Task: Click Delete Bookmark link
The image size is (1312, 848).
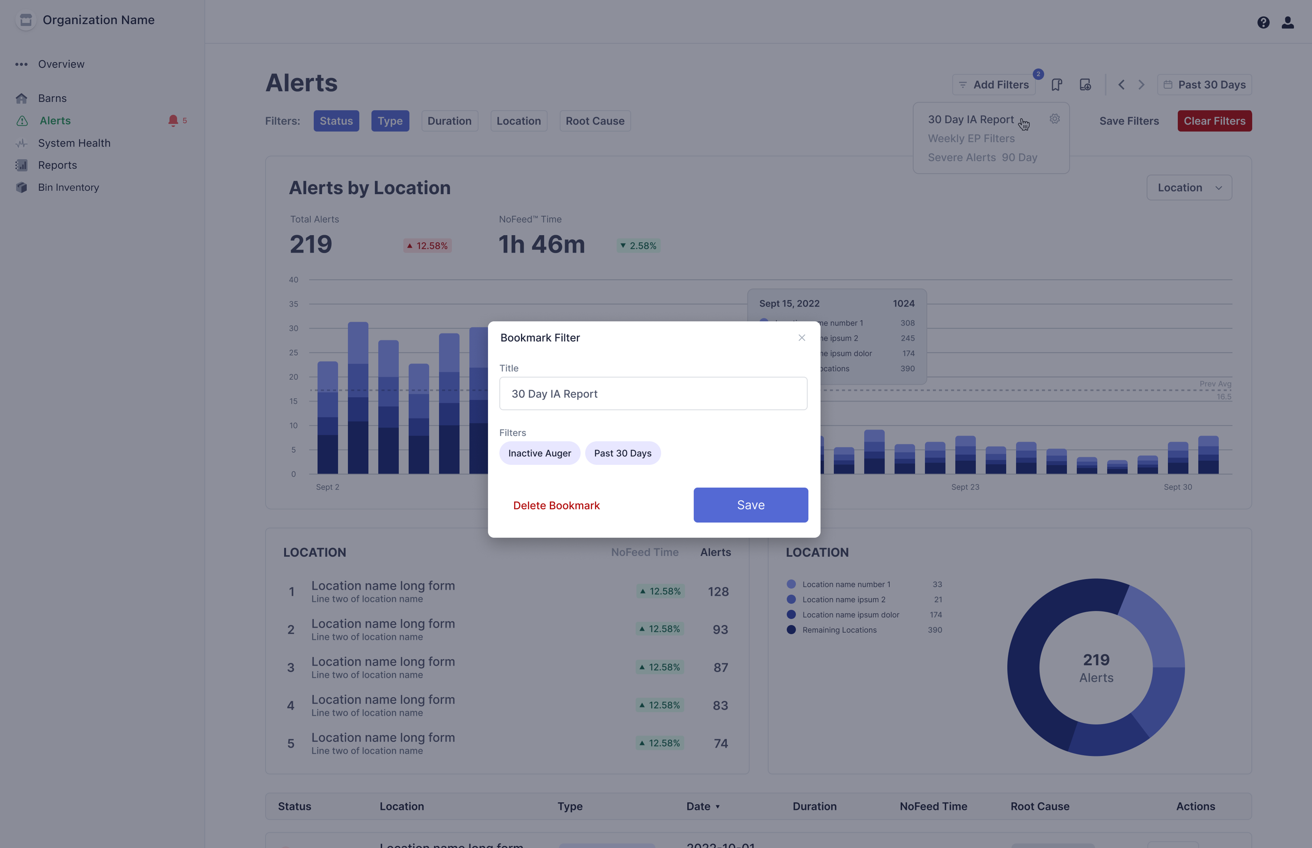Action: click(556, 506)
